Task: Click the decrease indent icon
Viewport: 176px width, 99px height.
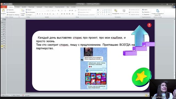Action: click(70, 11)
